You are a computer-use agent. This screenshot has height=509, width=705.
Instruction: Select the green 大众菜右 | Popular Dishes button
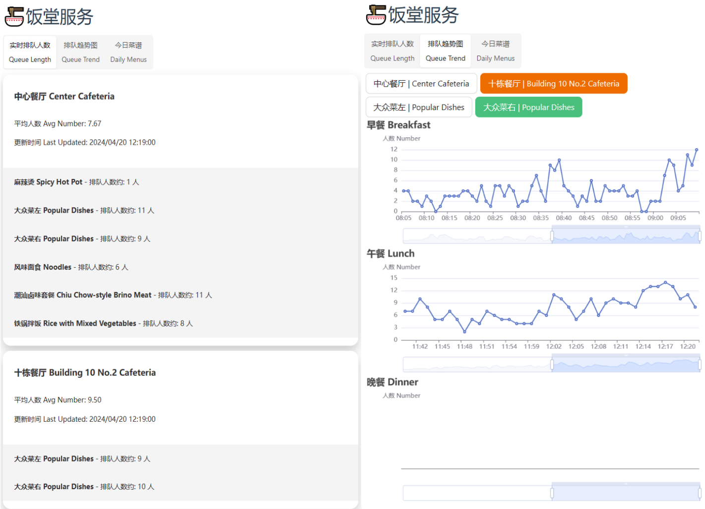pyautogui.click(x=528, y=107)
